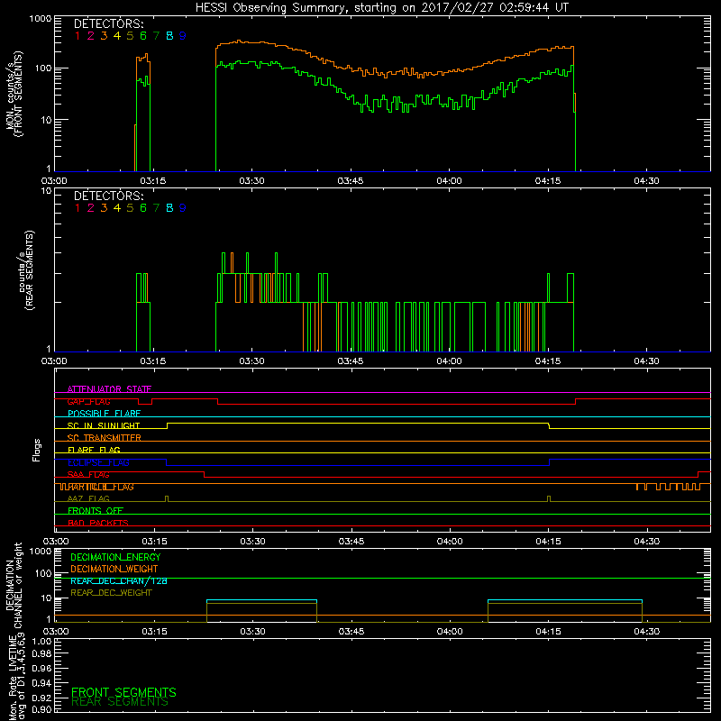Click magenta detector 2 in front segments legend
This screenshot has height=721, width=721.
point(91,35)
